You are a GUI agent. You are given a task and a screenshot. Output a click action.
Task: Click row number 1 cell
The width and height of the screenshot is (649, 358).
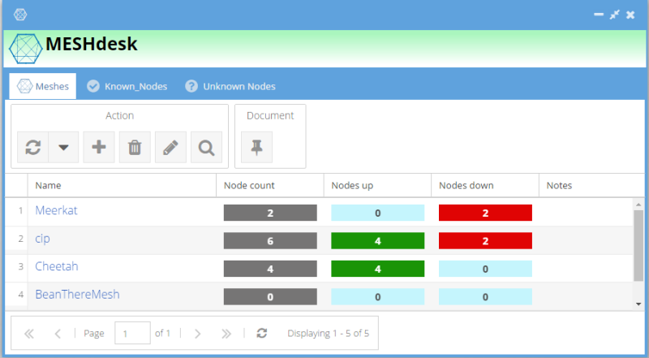click(x=16, y=211)
